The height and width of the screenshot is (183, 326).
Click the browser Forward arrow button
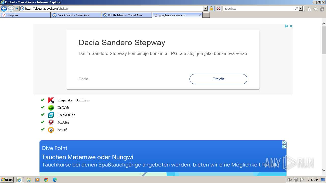pyautogui.click(x=11, y=9)
